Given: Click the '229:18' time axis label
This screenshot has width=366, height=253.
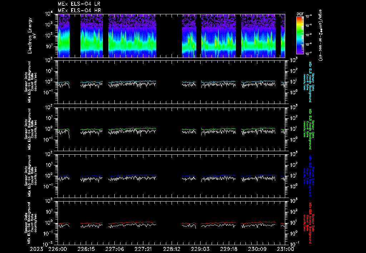Looking at the screenshot, I should coord(228,249).
